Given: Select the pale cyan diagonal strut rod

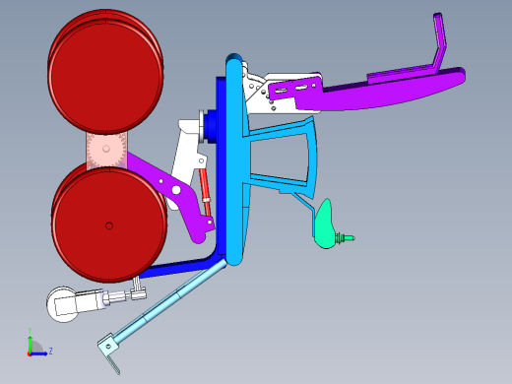Looking at the screenshot, I should coord(169,300).
